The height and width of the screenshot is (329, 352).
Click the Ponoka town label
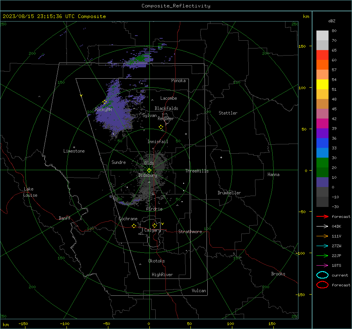pos(178,81)
